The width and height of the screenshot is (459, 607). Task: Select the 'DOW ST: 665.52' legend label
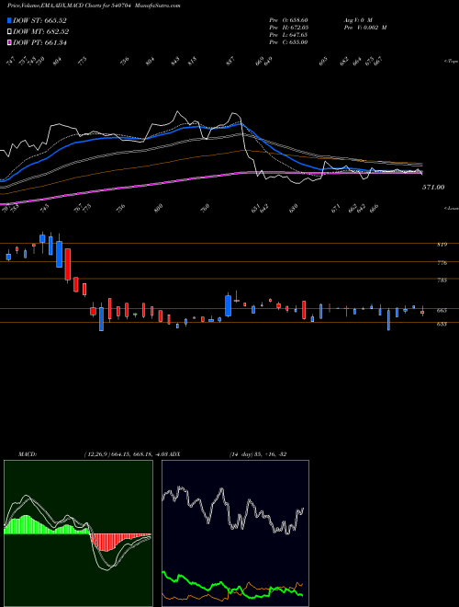(x=40, y=20)
